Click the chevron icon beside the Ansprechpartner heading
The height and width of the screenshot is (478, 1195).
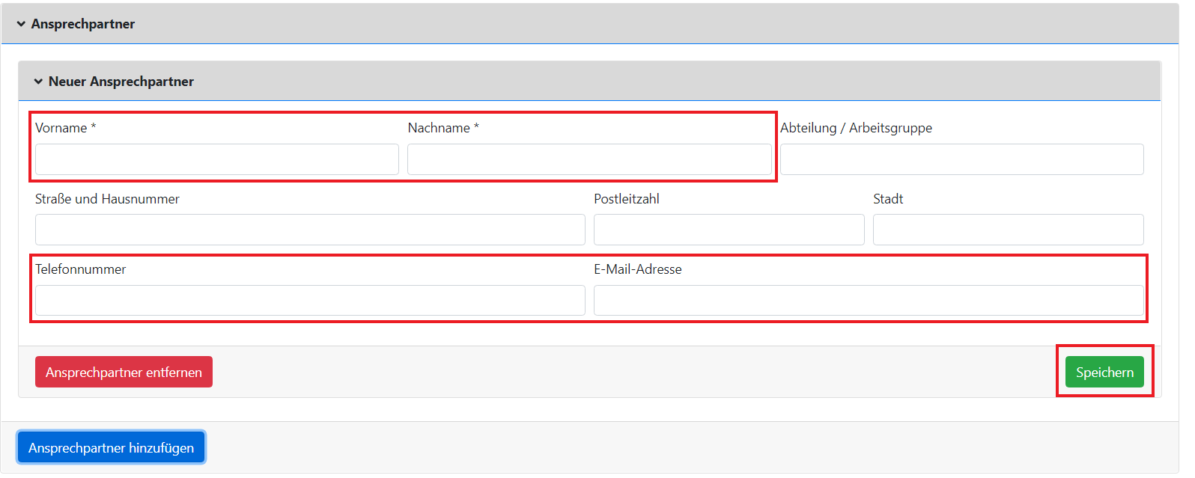(21, 24)
